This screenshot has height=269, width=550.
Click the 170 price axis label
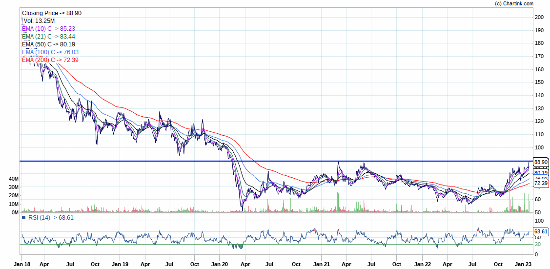click(539, 56)
